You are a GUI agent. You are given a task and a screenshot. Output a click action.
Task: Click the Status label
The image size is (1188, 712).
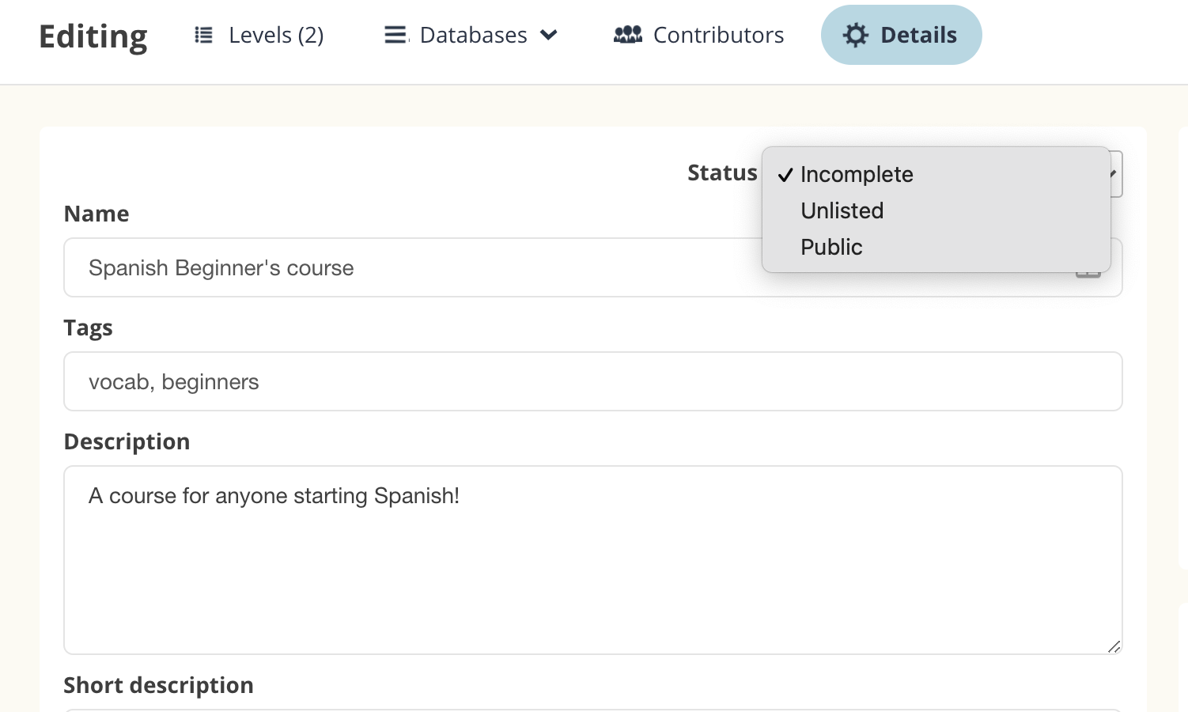point(721,173)
